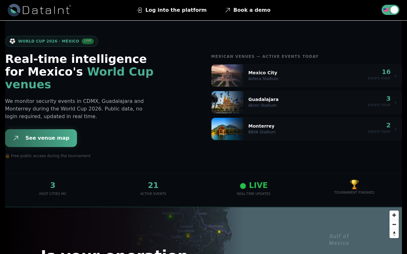Screen dimensions: 407x254
Task: Click Azteca Stadium subtitle
Action: pos(263,79)
